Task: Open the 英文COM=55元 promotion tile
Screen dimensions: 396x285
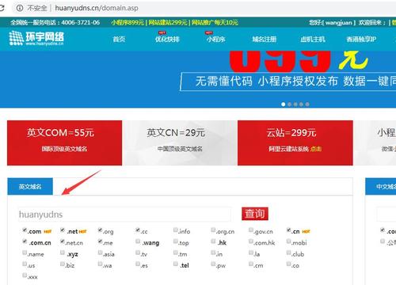Action: point(64,143)
